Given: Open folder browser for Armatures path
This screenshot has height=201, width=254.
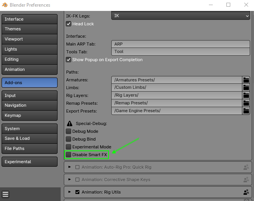Looking at the screenshot, I should tap(246, 80).
